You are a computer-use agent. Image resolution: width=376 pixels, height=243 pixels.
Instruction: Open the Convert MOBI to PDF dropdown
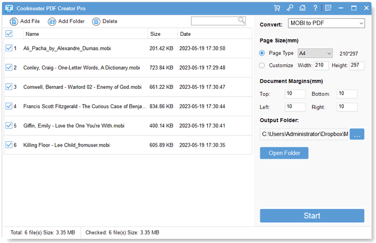pos(327,23)
